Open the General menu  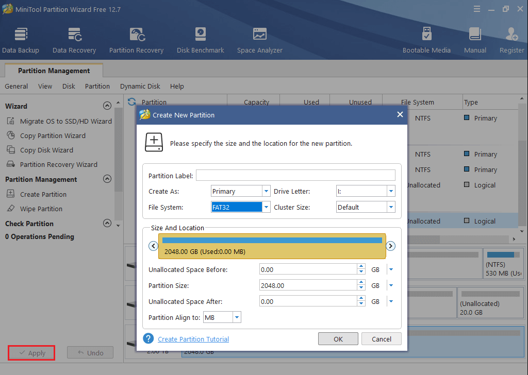16,86
